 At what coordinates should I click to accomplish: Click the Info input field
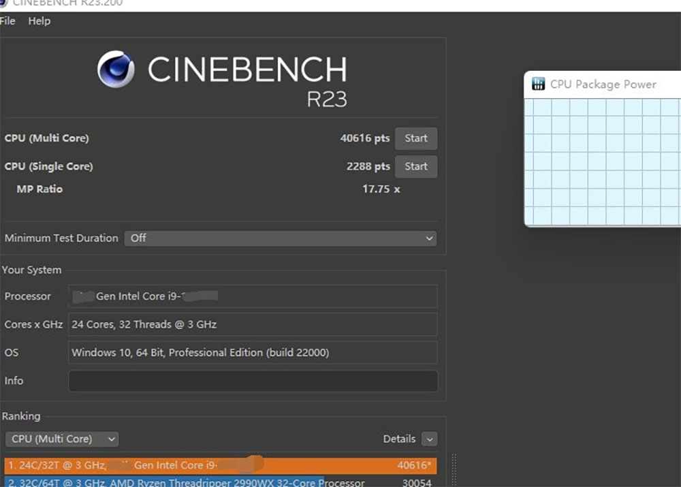click(253, 381)
